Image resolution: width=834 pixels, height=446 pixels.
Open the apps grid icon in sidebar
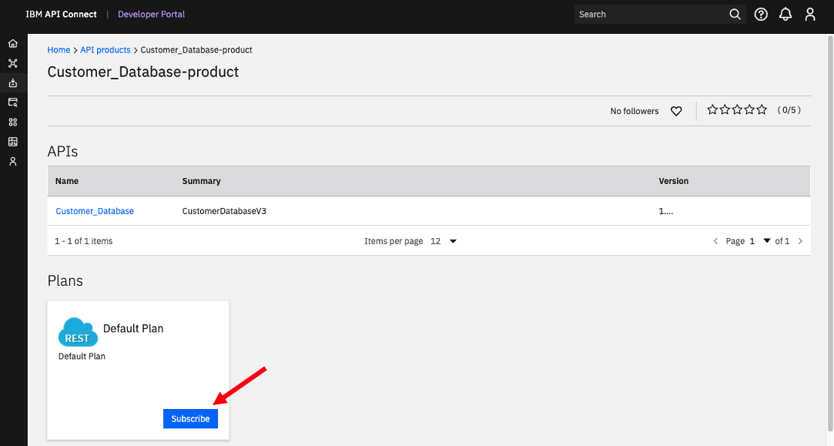click(13, 122)
